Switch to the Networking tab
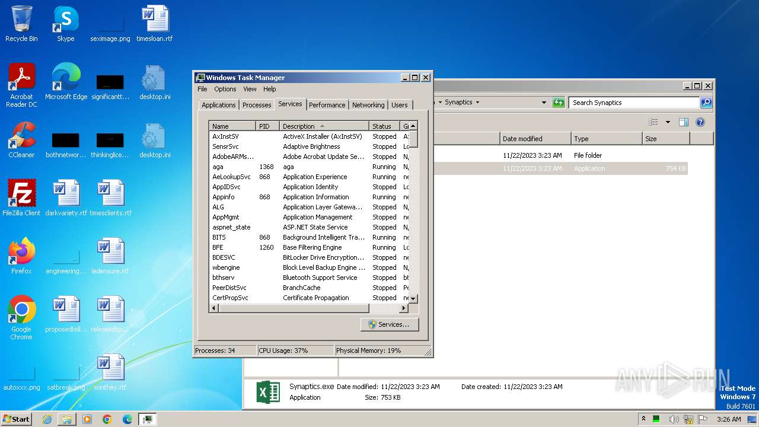Image resolution: width=759 pixels, height=427 pixels. click(x=368, y=105)
